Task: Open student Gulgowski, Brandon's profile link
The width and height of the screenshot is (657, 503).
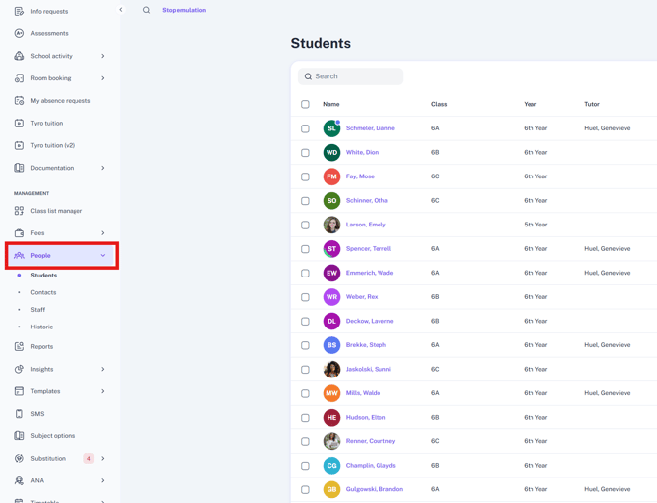Action: tap(375, 489)
